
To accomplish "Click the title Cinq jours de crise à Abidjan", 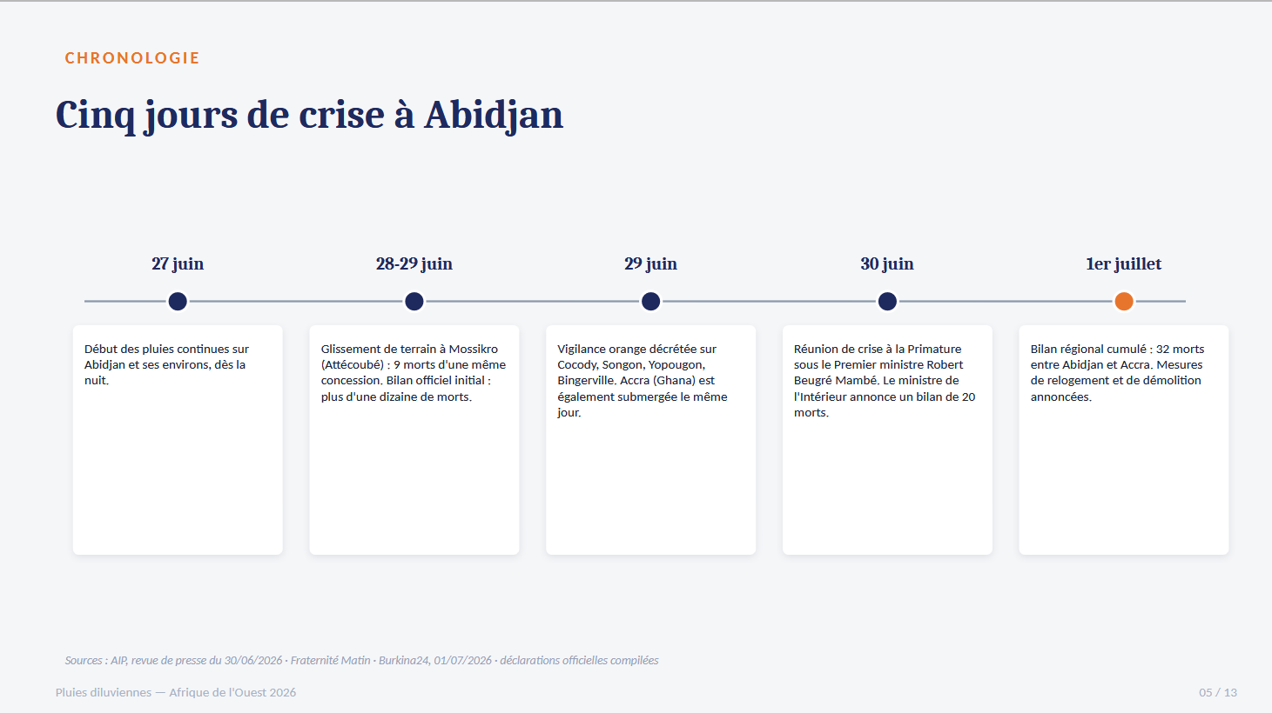I will point(309,116).
